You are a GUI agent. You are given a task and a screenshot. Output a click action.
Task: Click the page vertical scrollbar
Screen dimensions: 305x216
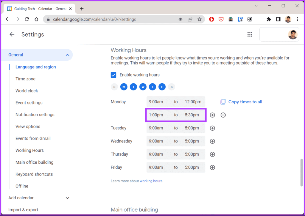coord(301,173)
